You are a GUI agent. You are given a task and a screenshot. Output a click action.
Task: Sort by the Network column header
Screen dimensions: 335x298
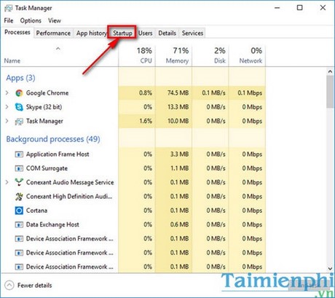(247, 56)
